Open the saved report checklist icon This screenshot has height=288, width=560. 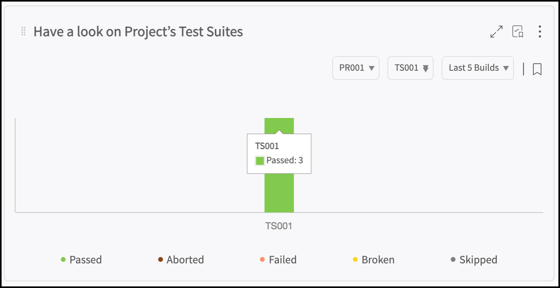pos(518,31)
